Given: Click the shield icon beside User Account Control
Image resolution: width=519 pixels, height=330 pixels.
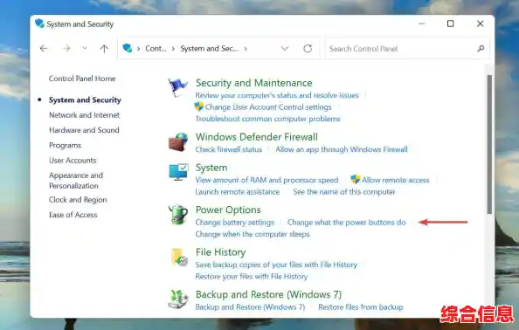Looking at the screenshot, I should (x=199, y=107).
